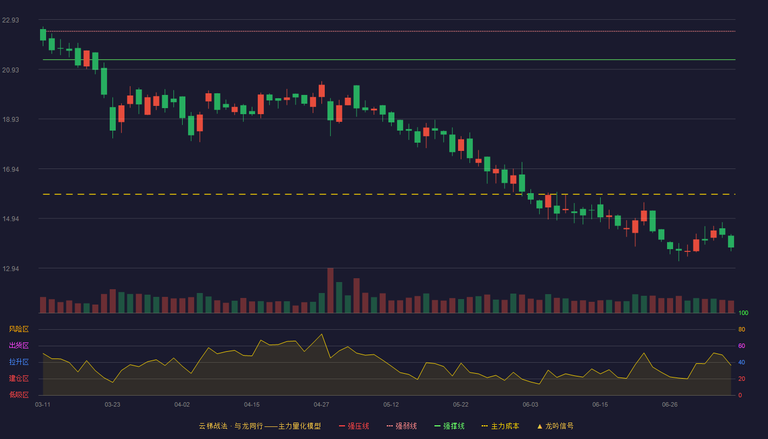
Task: Click the first candlestick at 03-11
Action: [x=43, y=35]
